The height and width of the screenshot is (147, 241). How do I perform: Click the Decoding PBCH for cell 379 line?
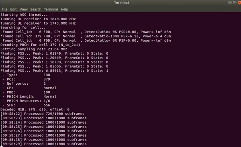(x=40, y=45)
